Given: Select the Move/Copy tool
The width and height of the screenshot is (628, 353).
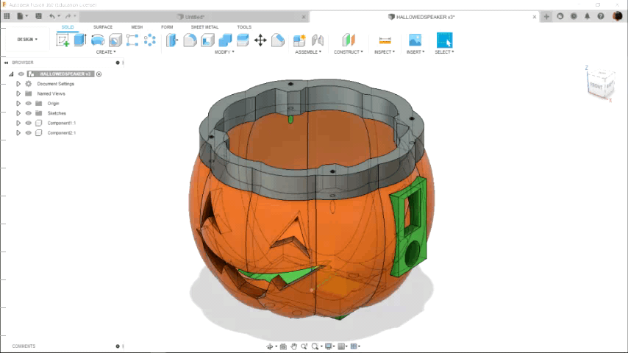Looking at the screenshot, I should pyautogui.click(x=260, y=40).
